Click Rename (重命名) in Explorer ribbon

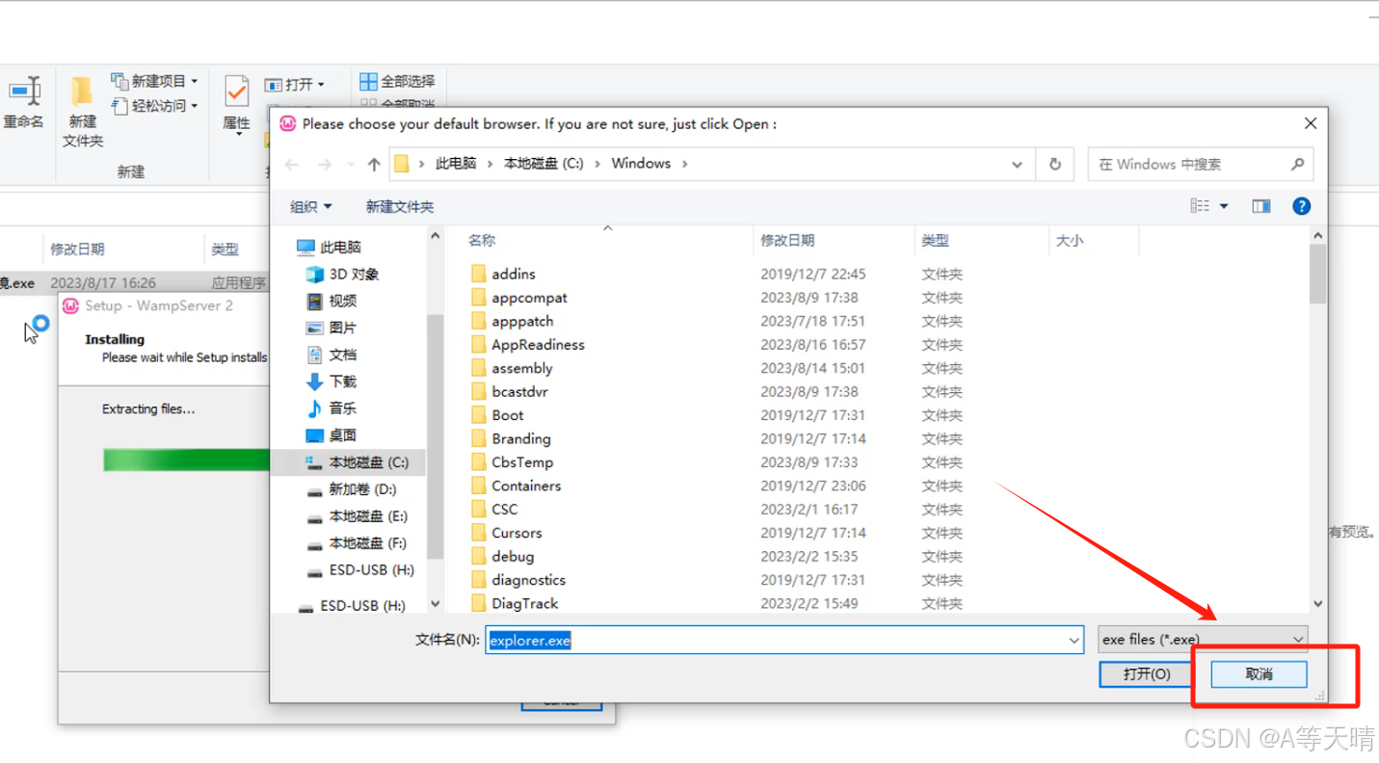(24, 104)
